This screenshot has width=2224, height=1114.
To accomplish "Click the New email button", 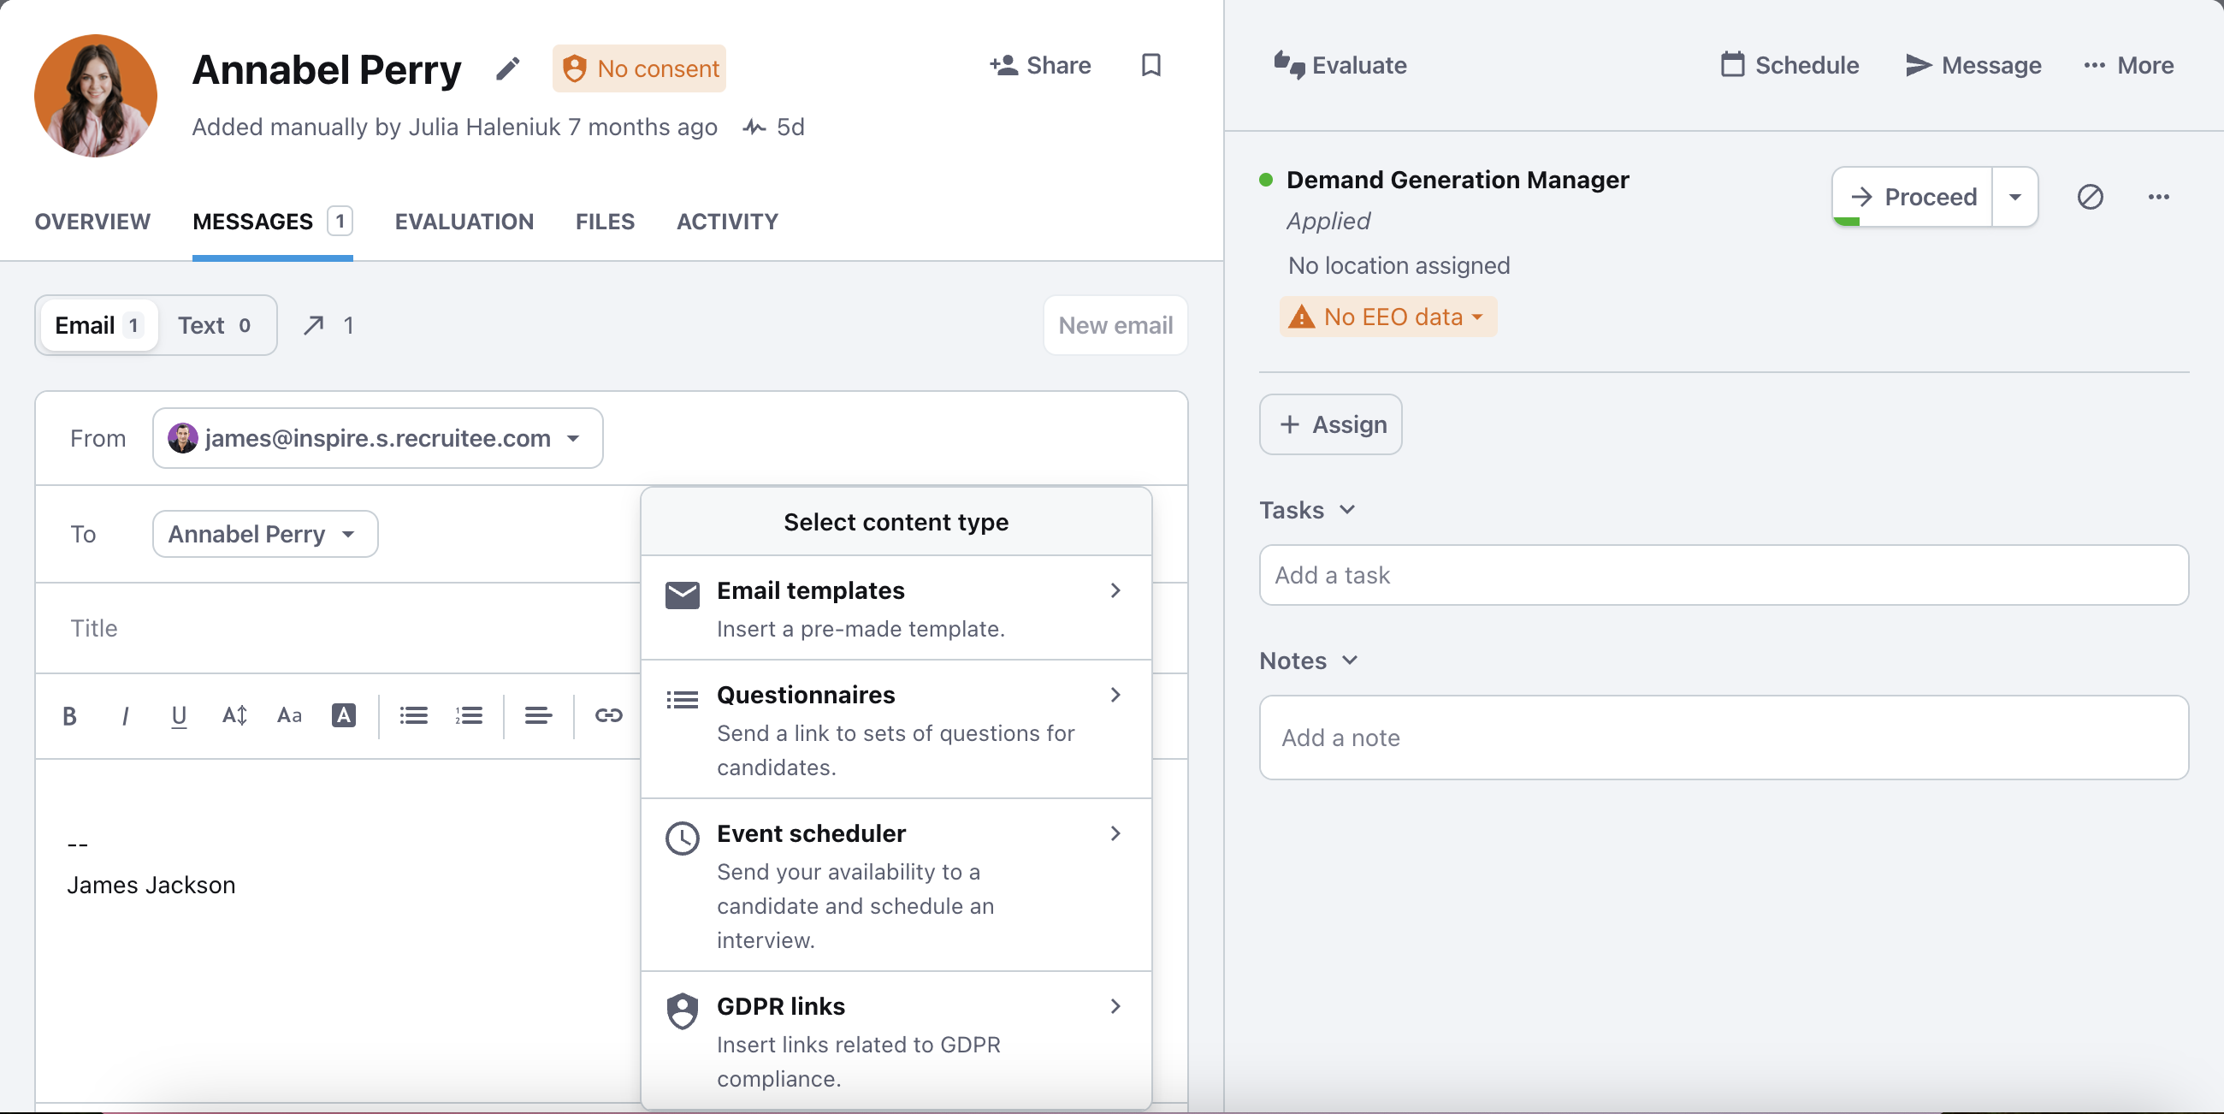I will point(1115,326).
